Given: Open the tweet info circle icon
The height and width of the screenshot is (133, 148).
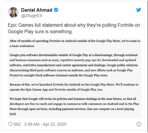Looking at the screenshot, I should 139,124.
